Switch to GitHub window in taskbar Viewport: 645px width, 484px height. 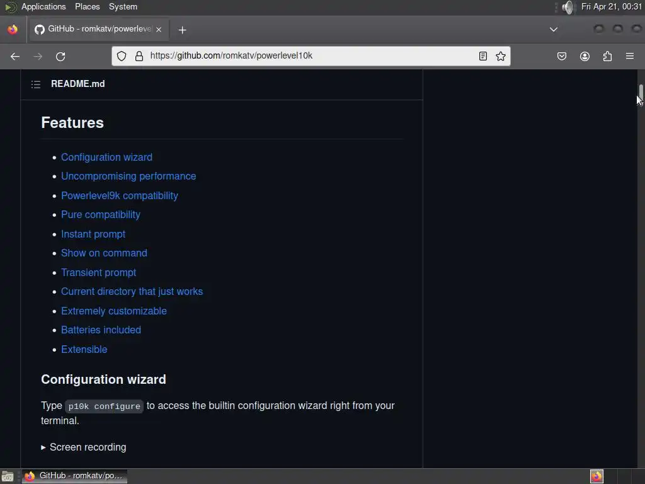point(74,476)
